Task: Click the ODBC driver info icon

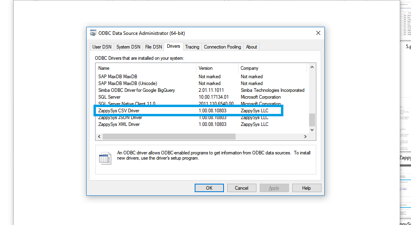Action: pos(105,158)
